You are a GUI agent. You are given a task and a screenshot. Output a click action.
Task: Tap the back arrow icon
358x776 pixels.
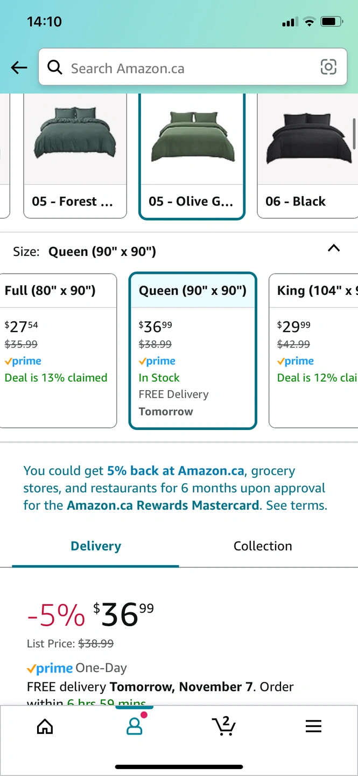(x=19, y=67)
